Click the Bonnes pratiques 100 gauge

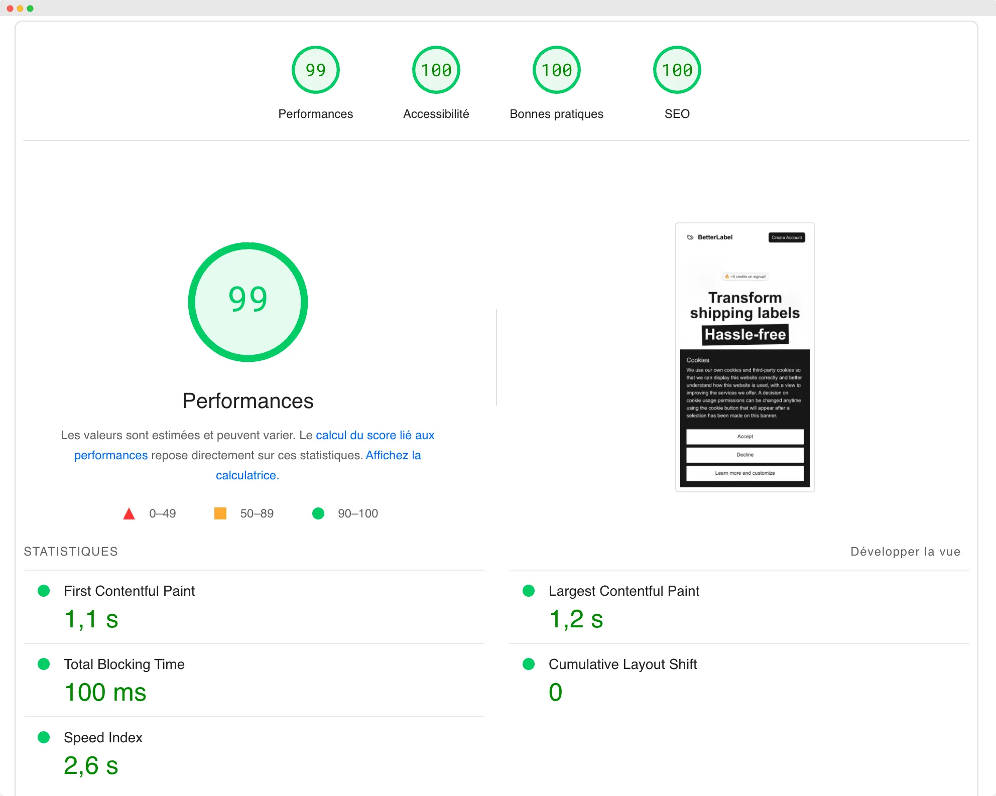point(556,70)
